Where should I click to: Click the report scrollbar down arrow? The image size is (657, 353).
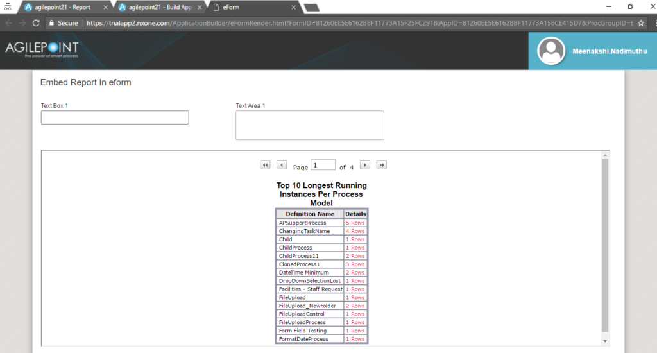click(x=605, y=341)
